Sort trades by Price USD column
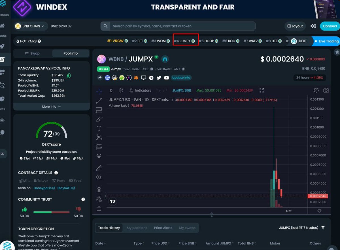The height and width of the screenshot is (250, 340). 161,243
